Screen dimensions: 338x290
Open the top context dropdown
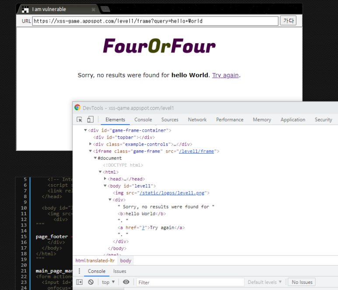click(108, 282)
